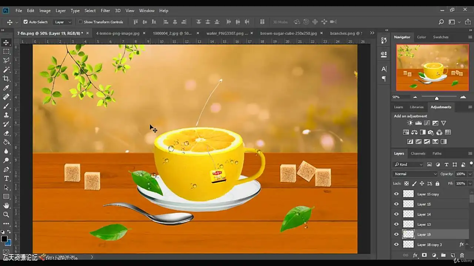This screenshot has width=474, height=266.
Task: Select the Healing Brush tool
Action: [6, 97]
